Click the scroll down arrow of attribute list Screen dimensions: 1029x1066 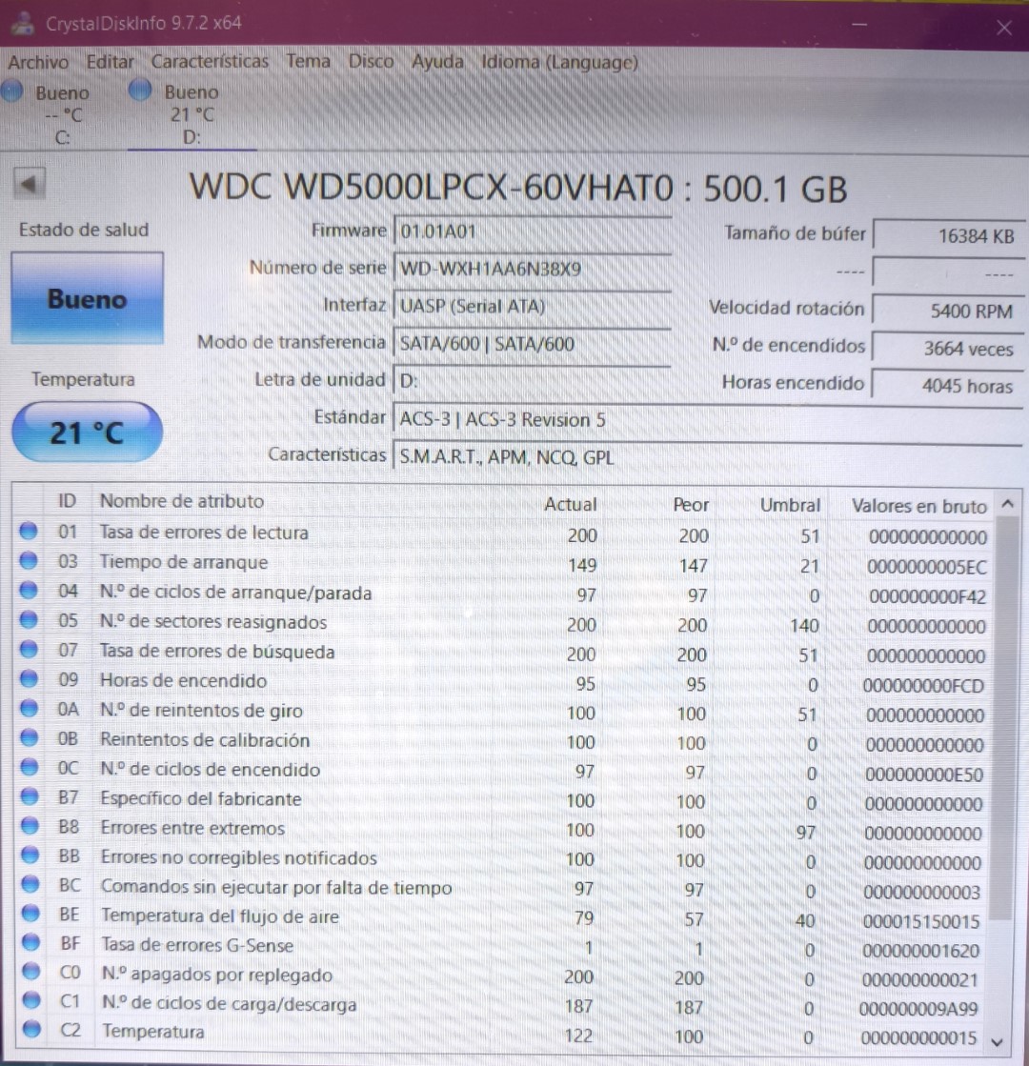coord(998,1041)
